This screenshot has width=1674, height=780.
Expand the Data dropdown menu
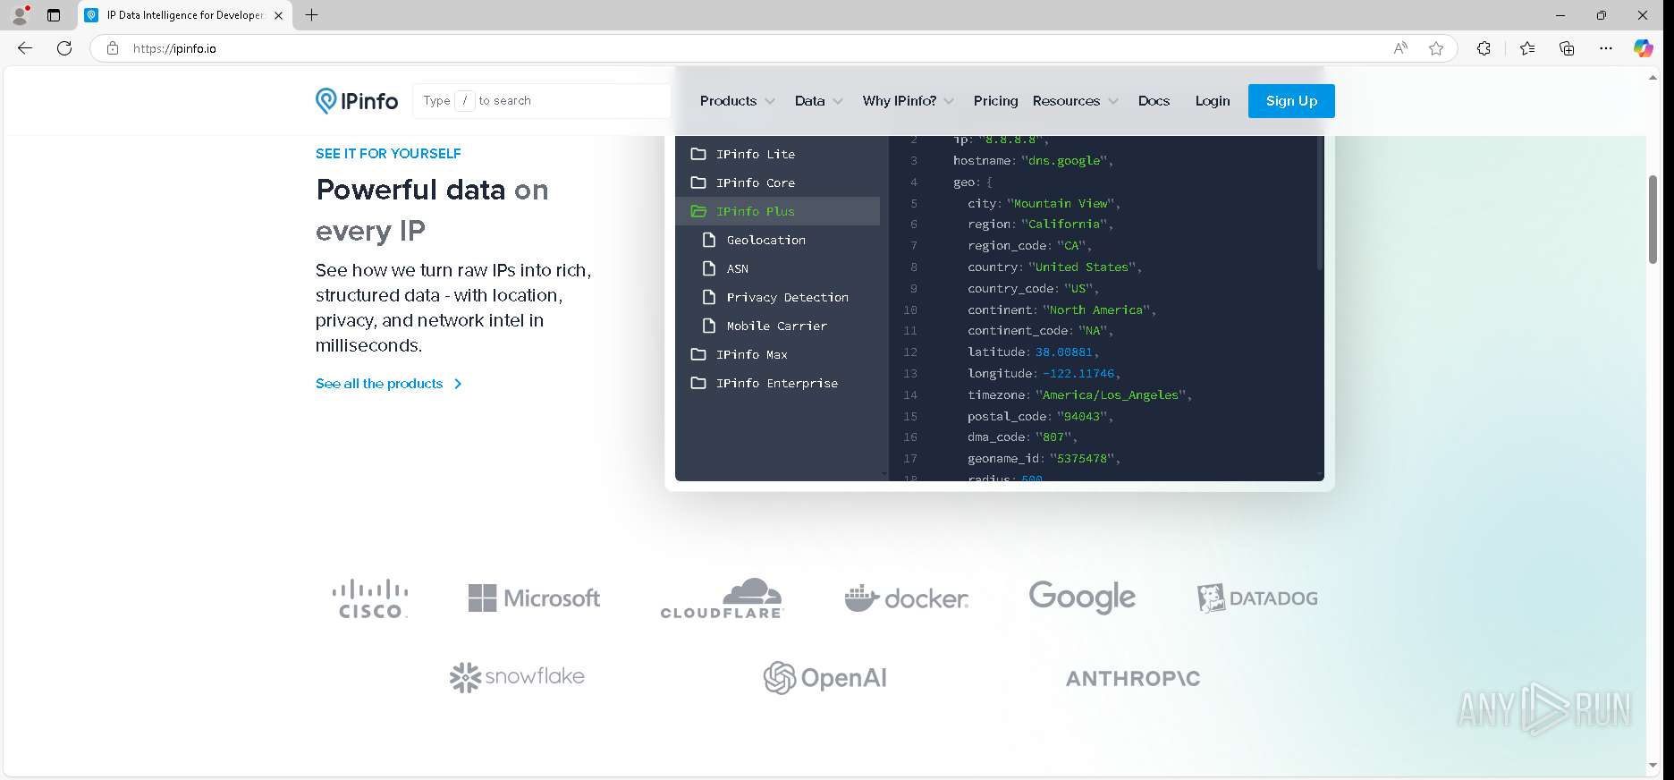point(818,101)
